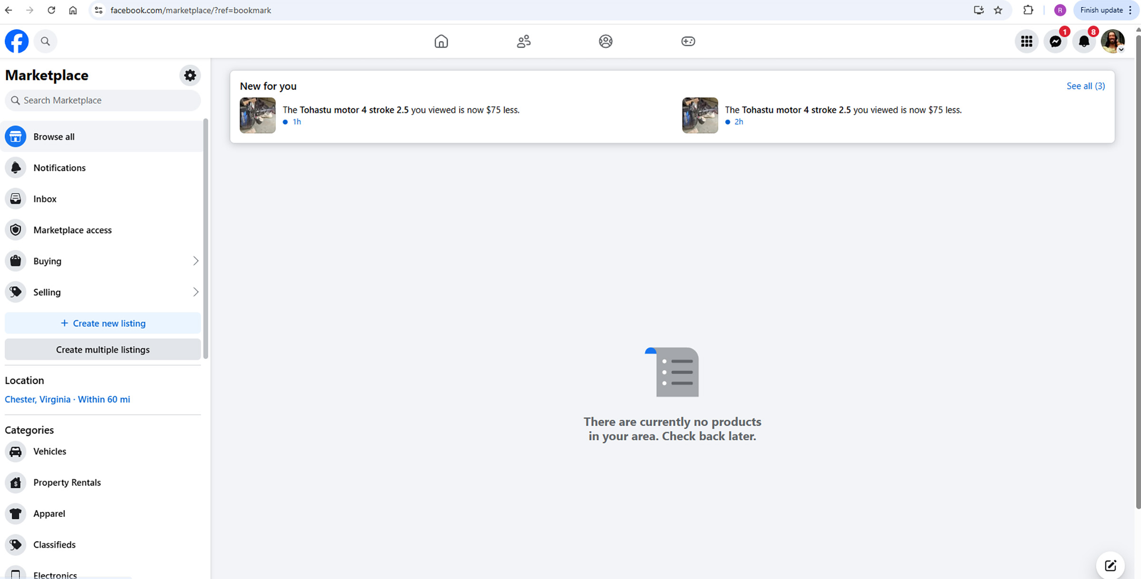
Task: Open the Vehicles category
Action: (x=103, y=451)
